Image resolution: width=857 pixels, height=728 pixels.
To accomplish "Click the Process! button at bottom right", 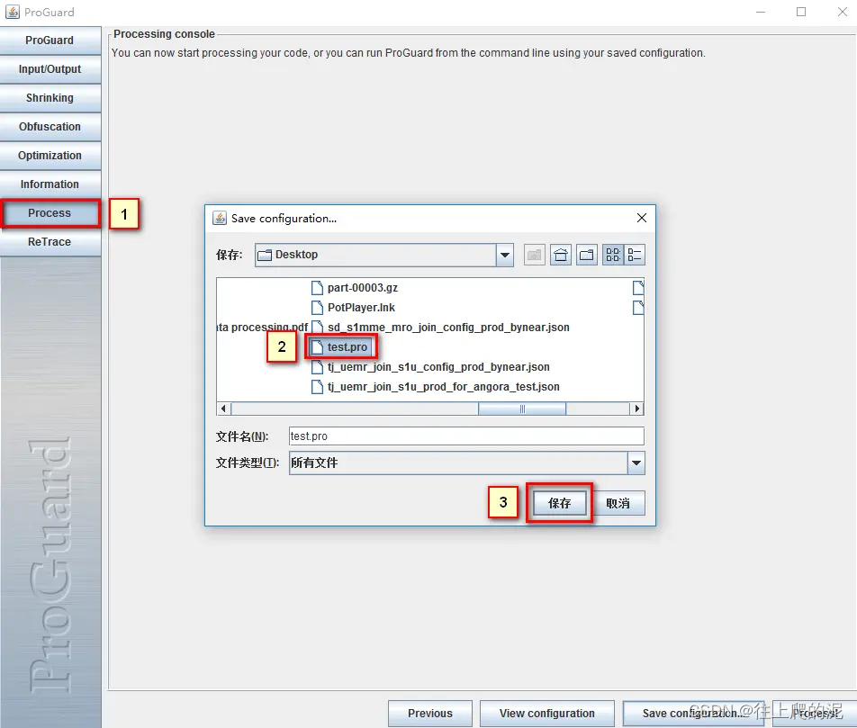I will (815, 714).
